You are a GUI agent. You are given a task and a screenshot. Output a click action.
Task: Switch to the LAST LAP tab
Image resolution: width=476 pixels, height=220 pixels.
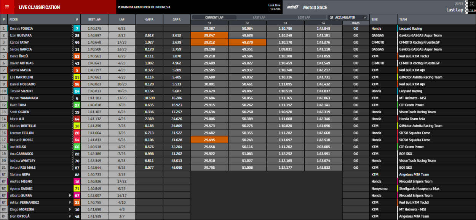(259, 17)
